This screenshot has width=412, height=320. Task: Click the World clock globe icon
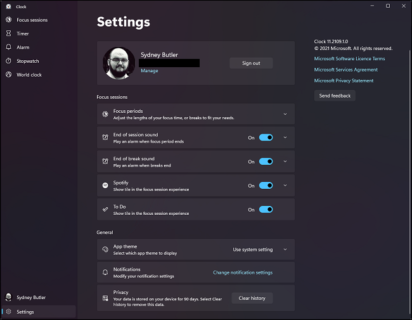pyautogui.click(x=8, y=75)
